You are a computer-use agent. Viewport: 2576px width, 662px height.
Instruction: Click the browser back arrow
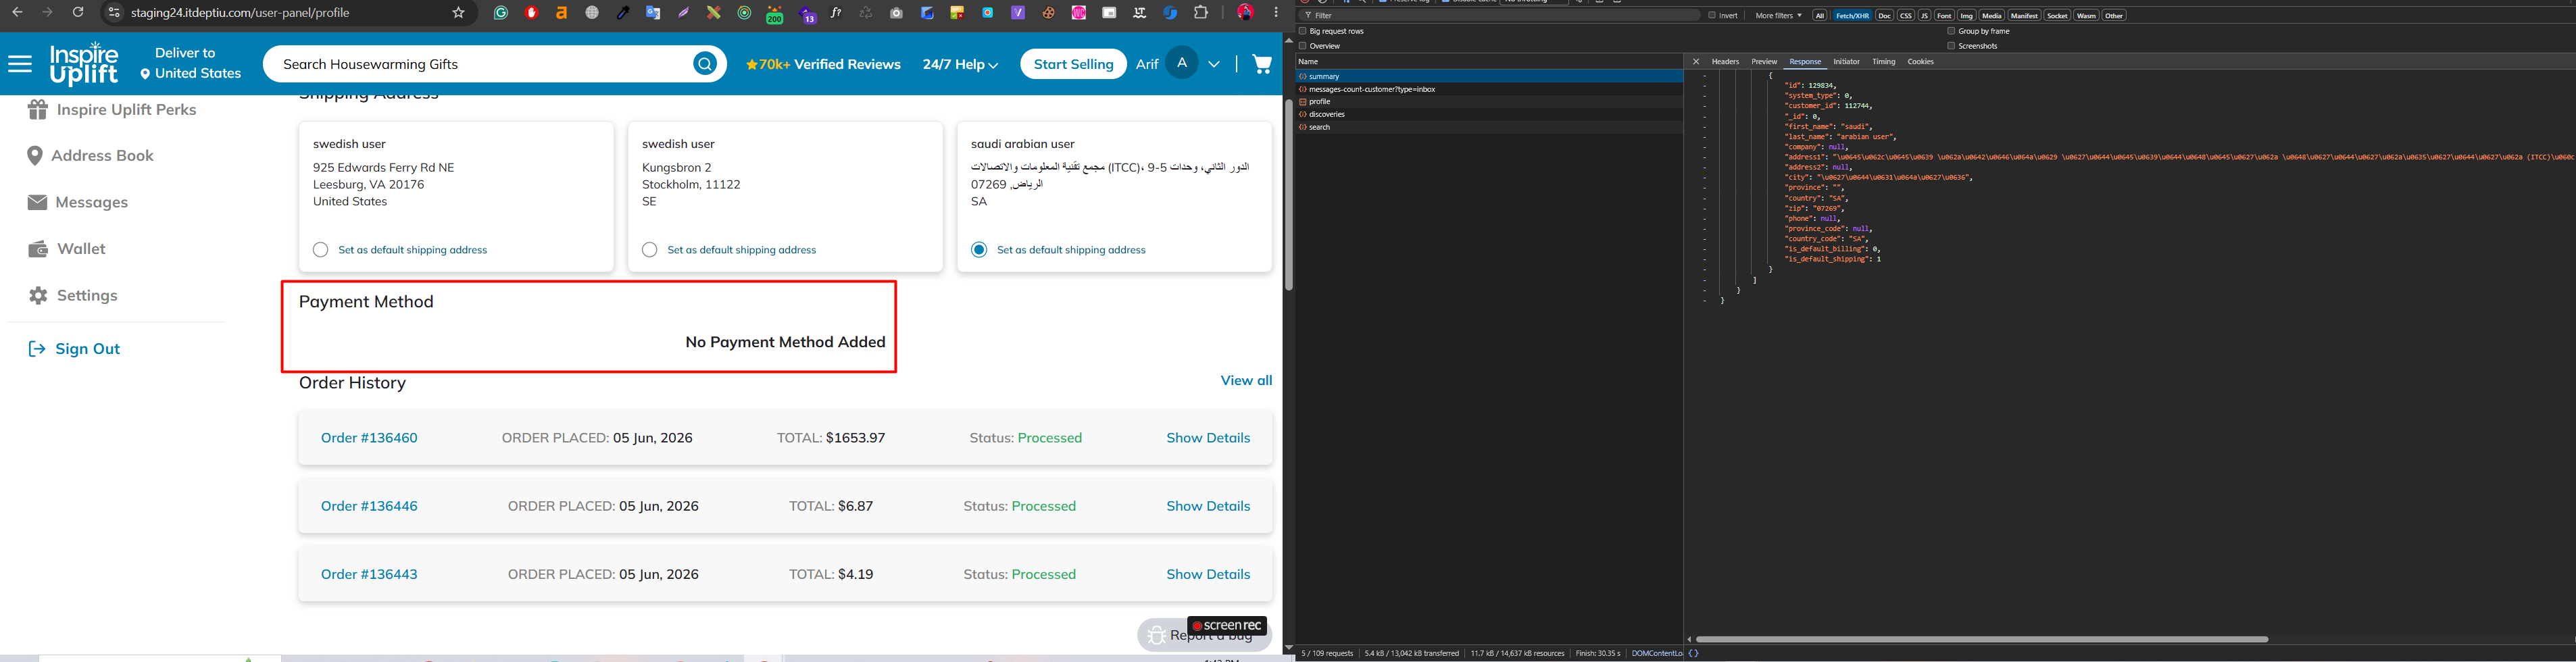pyautogui.click(x=17, y=13)
